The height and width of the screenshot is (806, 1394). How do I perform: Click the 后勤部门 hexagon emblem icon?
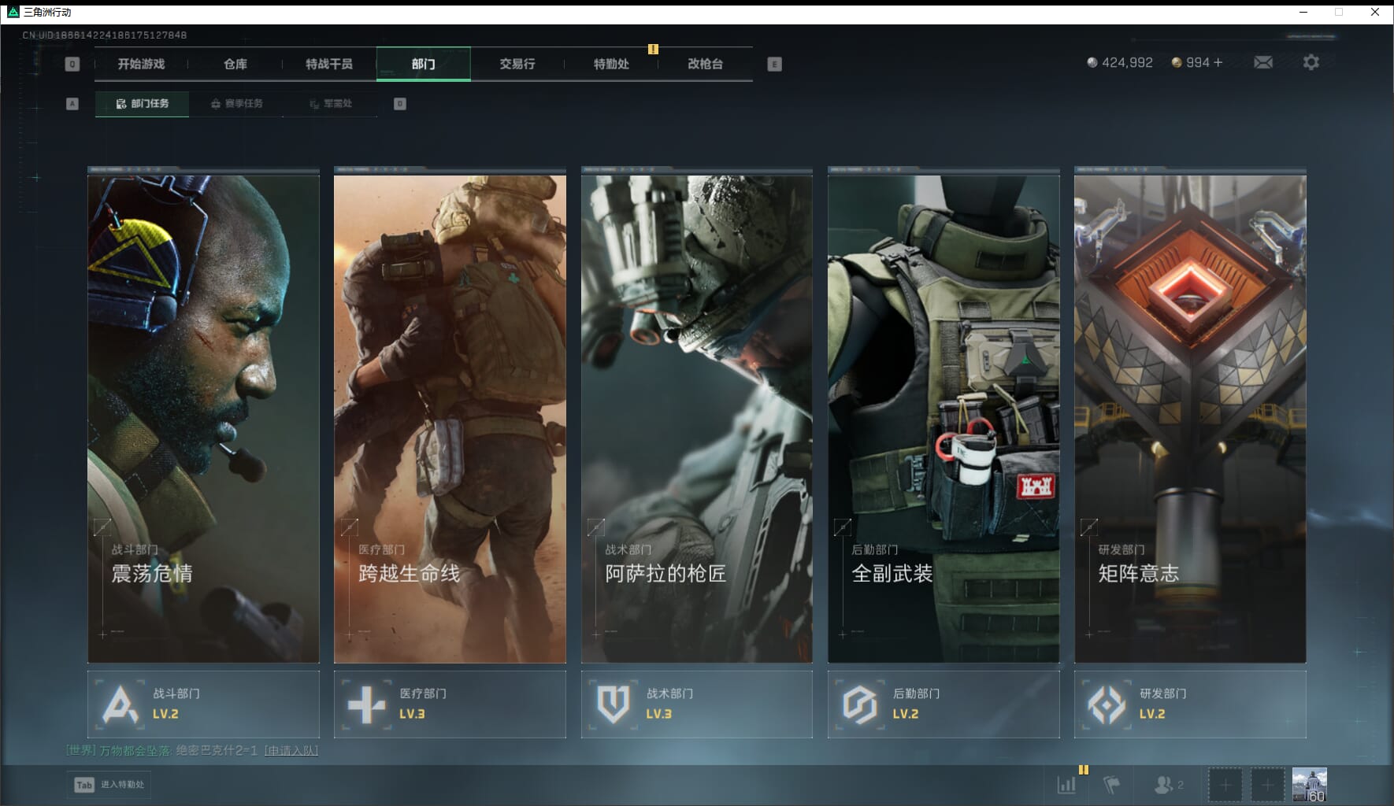point(860,704)
